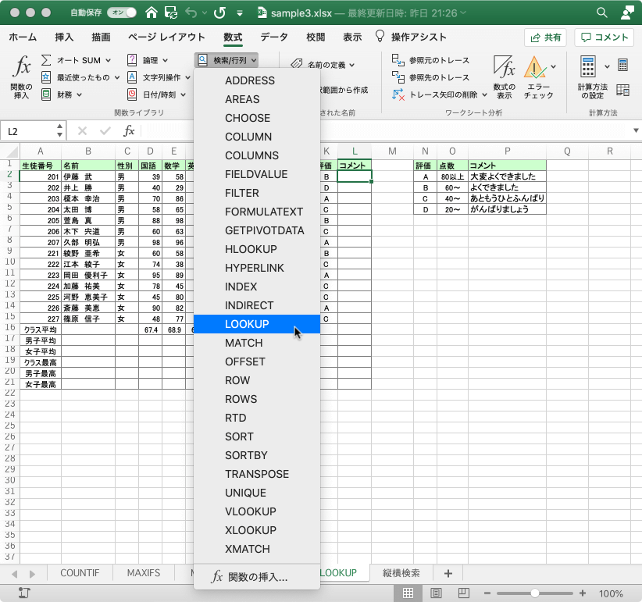Click Trace Precedents icon
The height and width of the screenshot is (602, 642).
pos(398,60)
